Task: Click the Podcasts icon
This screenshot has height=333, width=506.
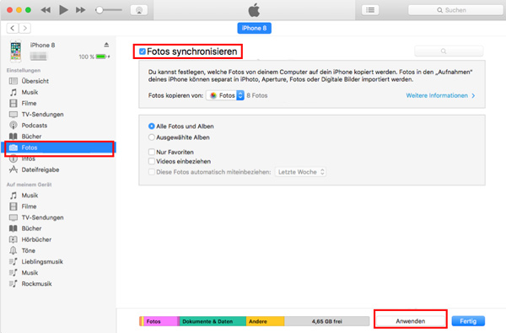Action: point(13,126)
